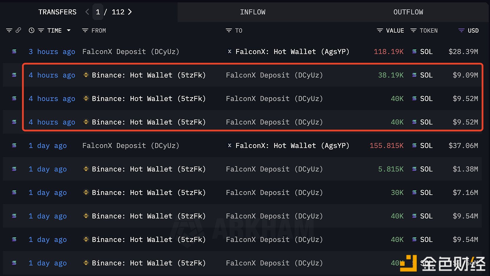Expand the TIME sort dropdown arrow
The height and width of the screenshot is (276, 490).
tap(69, 30)
